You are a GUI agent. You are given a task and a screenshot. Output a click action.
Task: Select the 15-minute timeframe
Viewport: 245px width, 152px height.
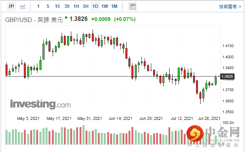click(57, 6)
